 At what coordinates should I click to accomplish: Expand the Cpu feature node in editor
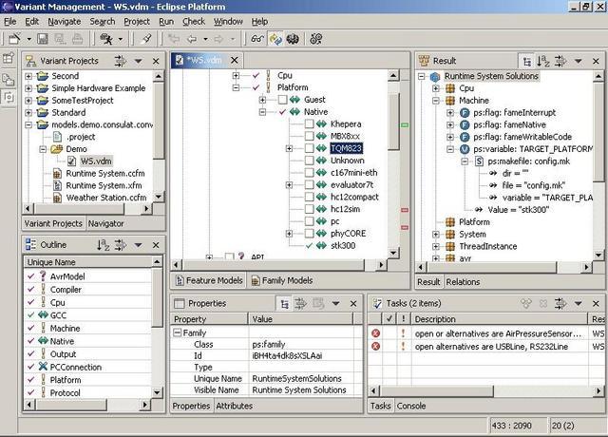236,76
